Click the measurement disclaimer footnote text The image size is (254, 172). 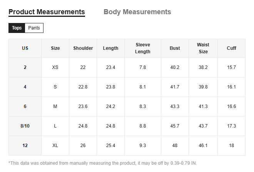(102, 163)
